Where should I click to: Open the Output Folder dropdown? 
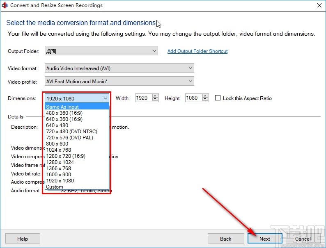[x=101, y=51]
